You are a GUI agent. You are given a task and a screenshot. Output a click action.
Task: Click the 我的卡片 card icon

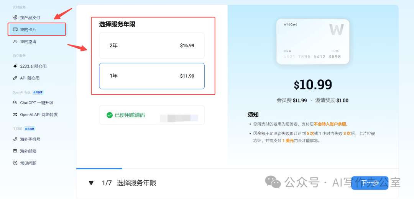coord(15,29)
